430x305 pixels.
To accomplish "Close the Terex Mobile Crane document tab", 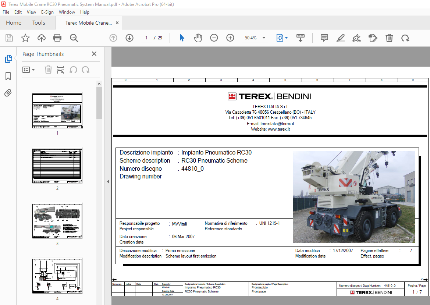I will 117,23.
